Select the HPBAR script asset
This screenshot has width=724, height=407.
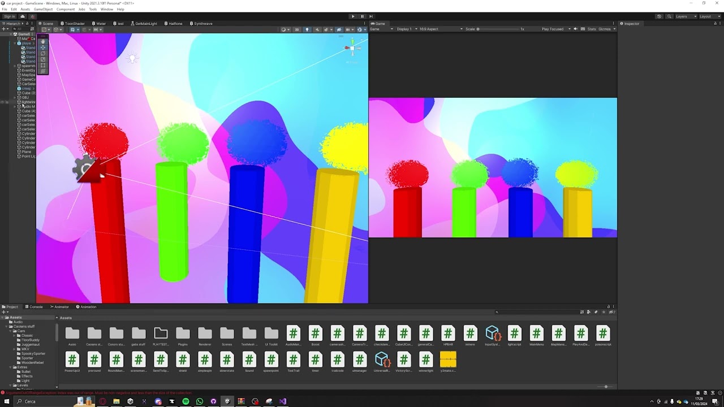[448, 336]
